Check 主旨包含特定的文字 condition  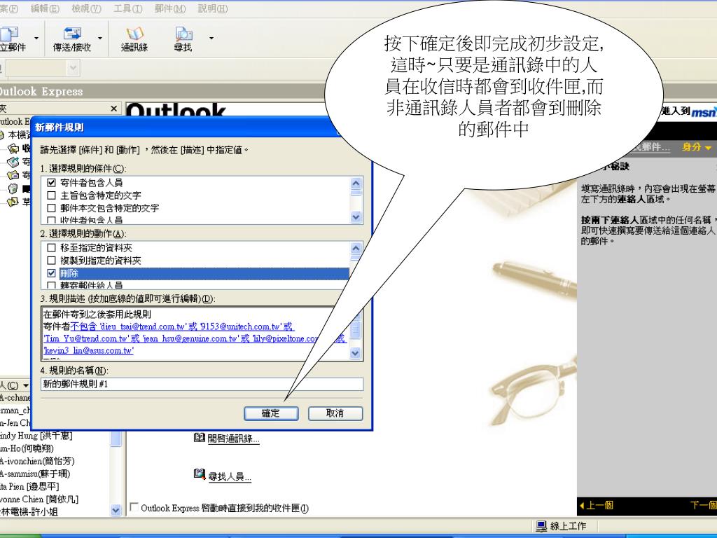point(52,195)
